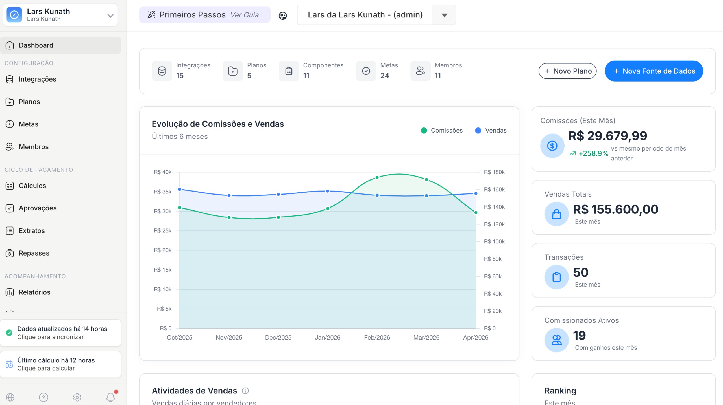
Task: Click the theme palette icon
Action: [283, 16]
